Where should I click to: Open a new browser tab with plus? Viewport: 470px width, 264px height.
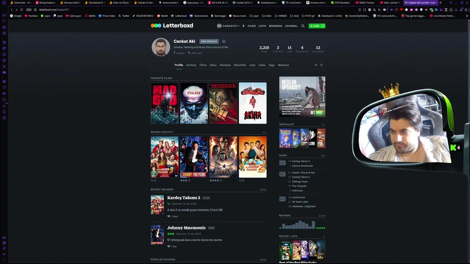click(x=440, y=3)
